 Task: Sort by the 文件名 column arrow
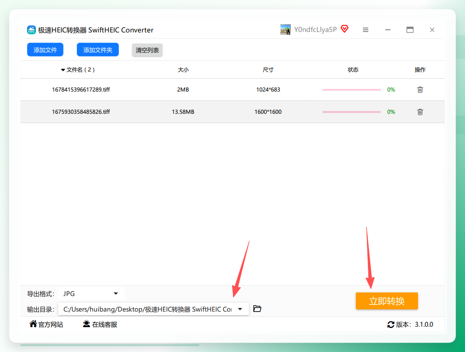63,70
